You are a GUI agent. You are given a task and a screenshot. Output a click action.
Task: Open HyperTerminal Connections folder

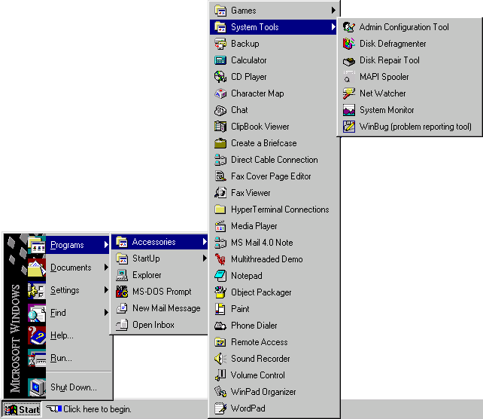pos(275,209)
